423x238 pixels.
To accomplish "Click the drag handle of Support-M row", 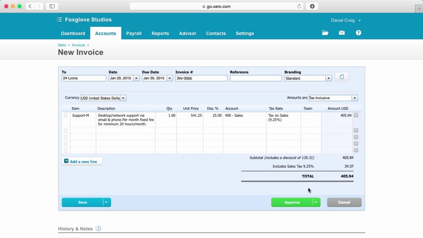I will coord(66,115).
